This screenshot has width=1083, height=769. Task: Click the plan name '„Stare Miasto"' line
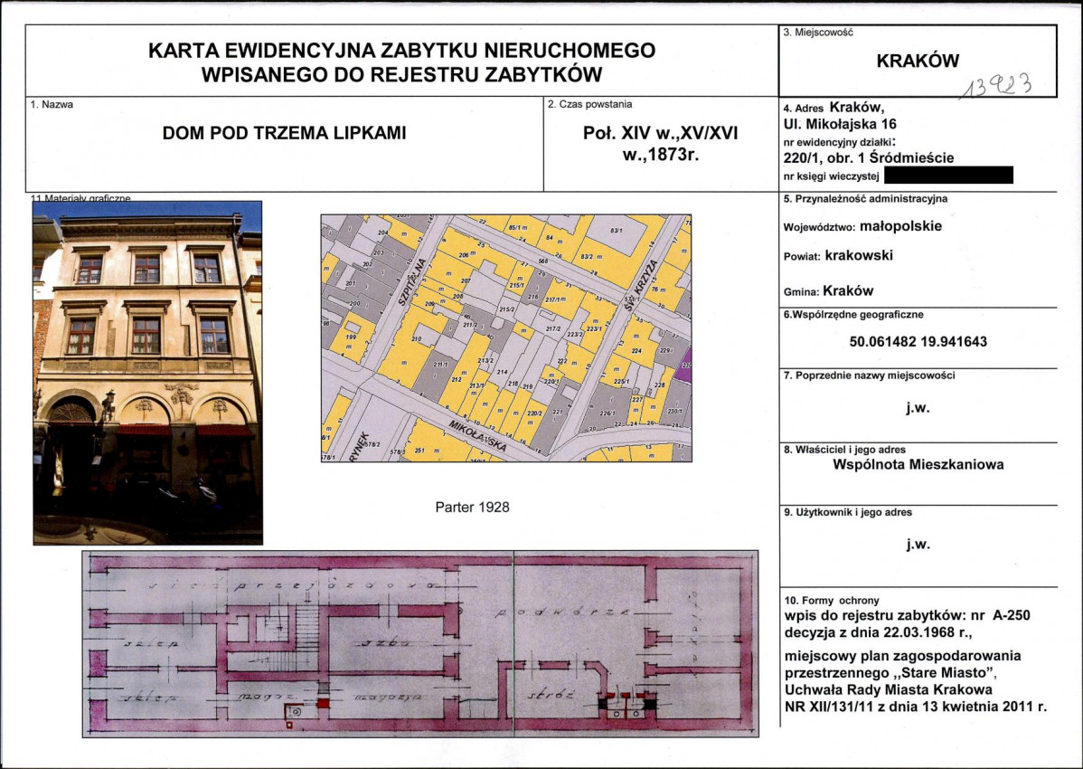891,673
